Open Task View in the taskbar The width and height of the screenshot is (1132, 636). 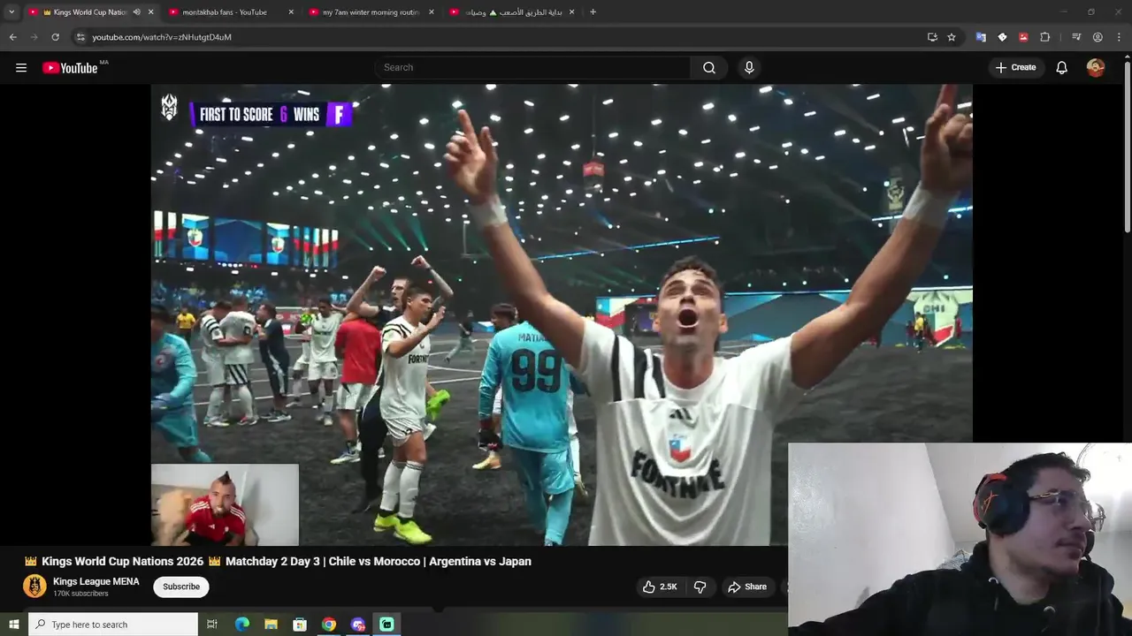click(212, 625)
